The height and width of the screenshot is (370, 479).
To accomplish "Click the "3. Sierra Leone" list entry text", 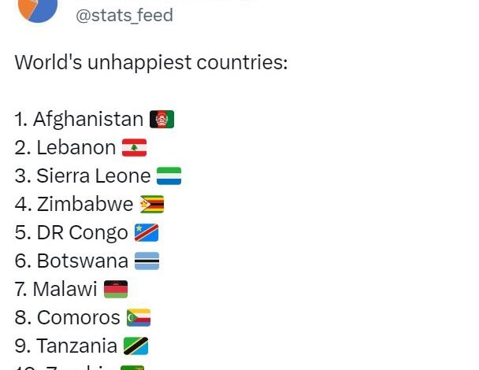I will [x=82, y=176].
